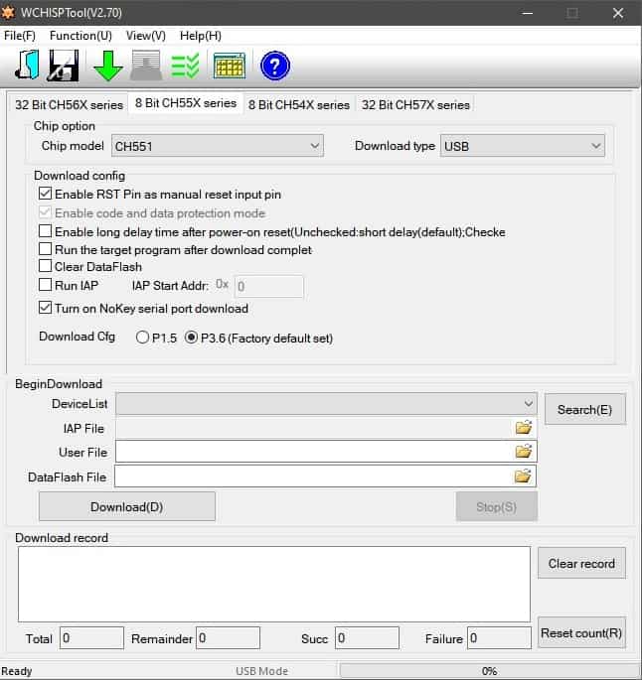Switch to 8 Bit CH55X series tab
The height and width of the screenshot is (680, 642).
coord(186,103)
